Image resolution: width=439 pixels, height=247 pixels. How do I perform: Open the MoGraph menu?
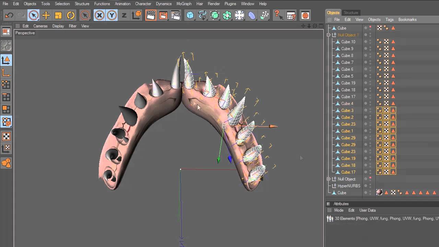click(x=184, y=4)
